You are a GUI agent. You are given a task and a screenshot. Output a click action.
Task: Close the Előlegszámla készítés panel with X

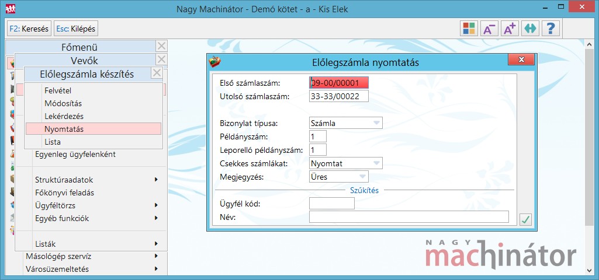click(157, 73)
